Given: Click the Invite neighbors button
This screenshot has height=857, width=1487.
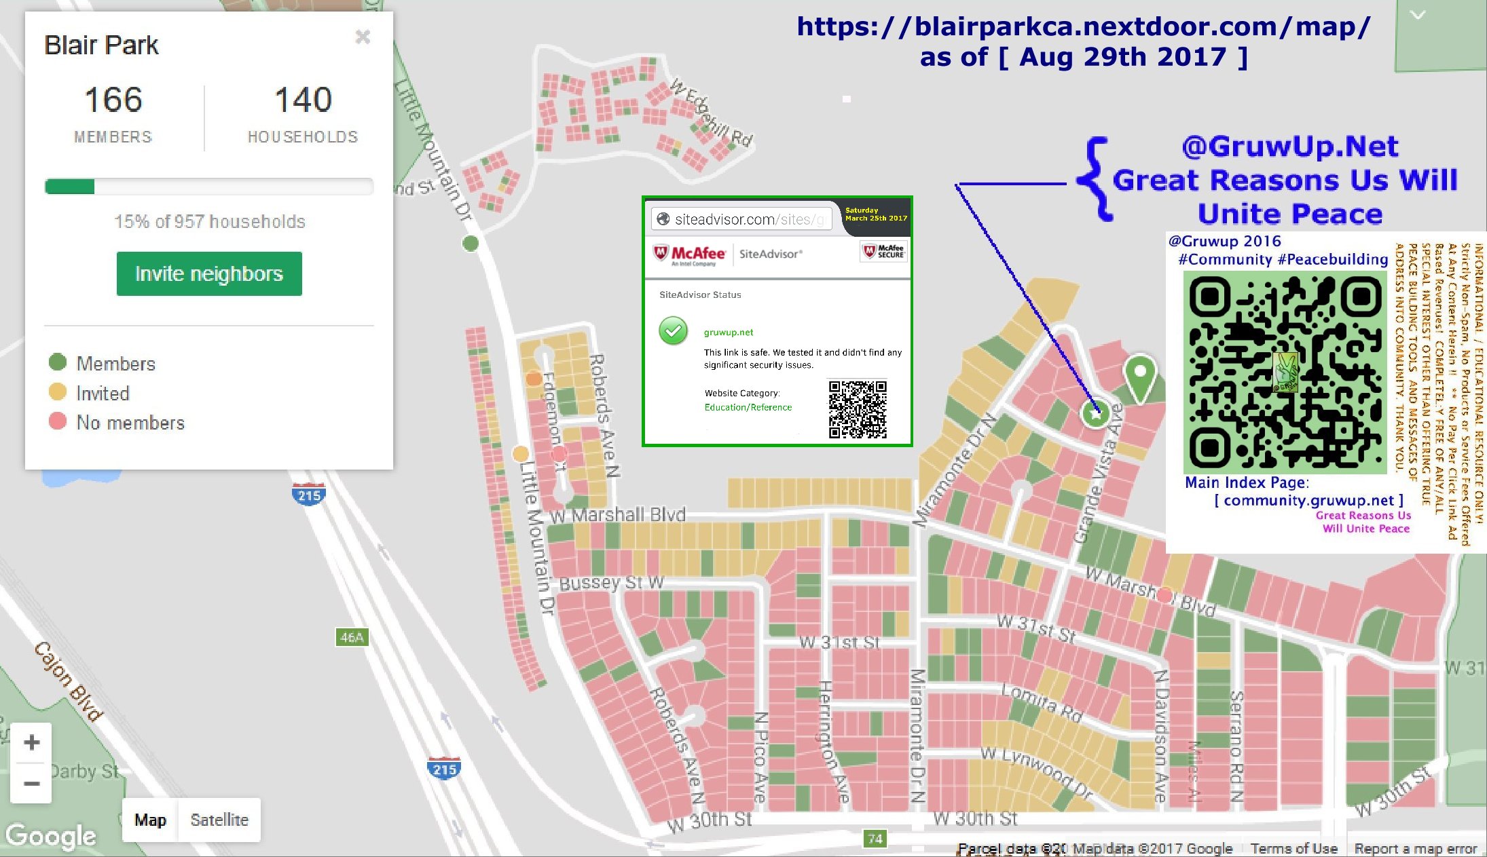Looking at the screenshot, I should pyautogui.click(x=209, y=273).
